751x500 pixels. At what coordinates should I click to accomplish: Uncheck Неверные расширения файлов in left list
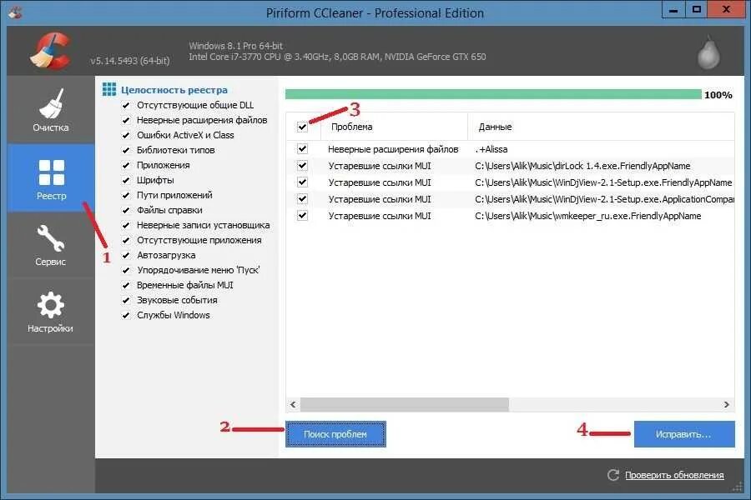pos(126,120)
